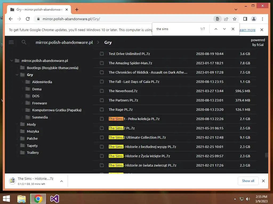The image size is (273, 204).
Task: Click the file icon beside The Rage PL.7z
Action: click(102, 110)
